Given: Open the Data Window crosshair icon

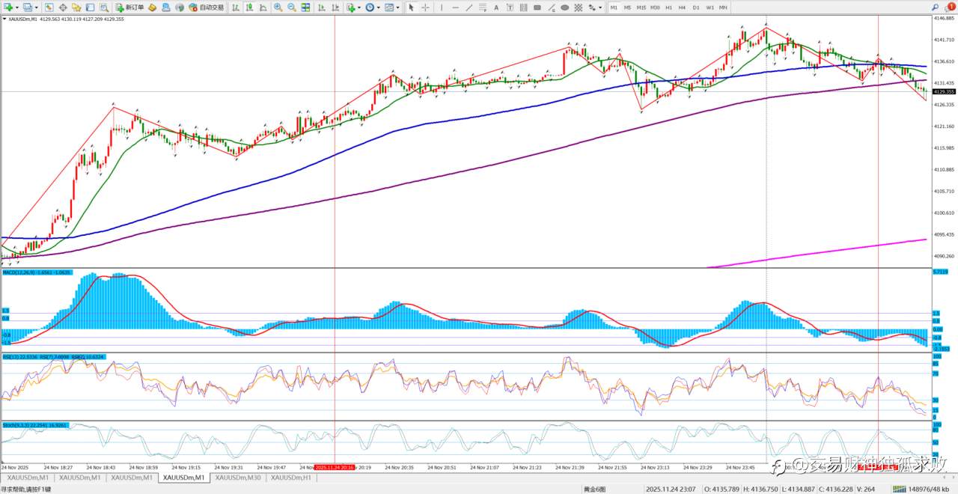Looking at the screenshot, I should point(63,7).
